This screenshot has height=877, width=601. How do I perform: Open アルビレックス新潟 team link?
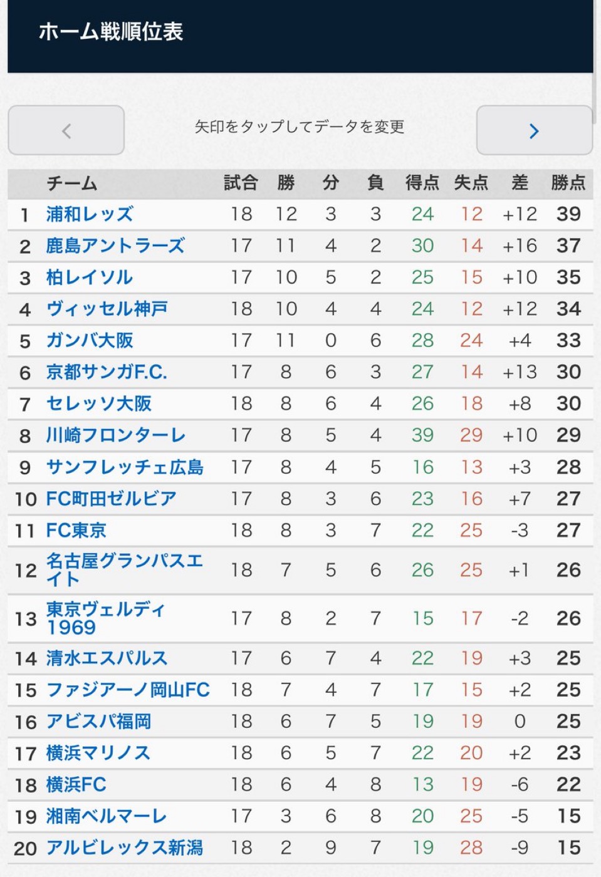[125, 848]
